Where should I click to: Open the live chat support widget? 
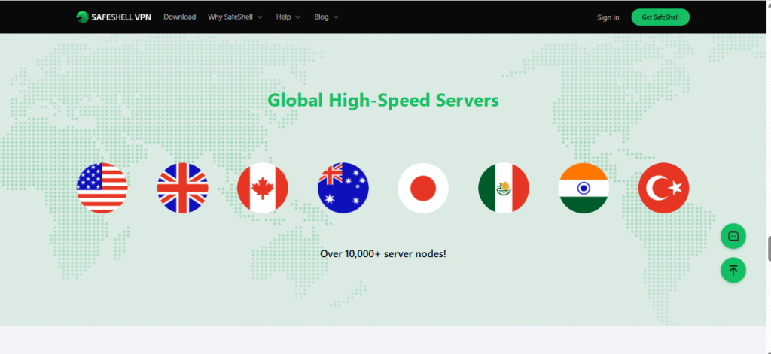(733, 236)
